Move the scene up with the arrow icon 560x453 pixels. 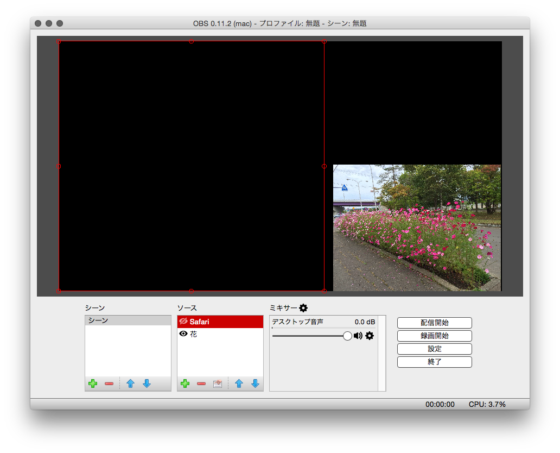click(x=130, y=383)
